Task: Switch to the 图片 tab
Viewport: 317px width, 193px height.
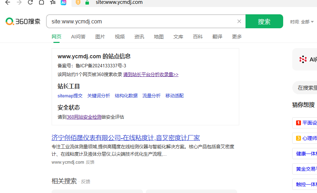Action: point(100,37)
